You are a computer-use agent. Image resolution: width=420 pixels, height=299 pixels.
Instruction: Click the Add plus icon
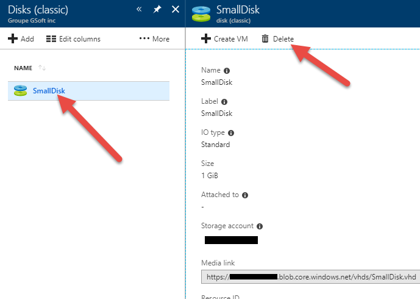tap(13, 38)
